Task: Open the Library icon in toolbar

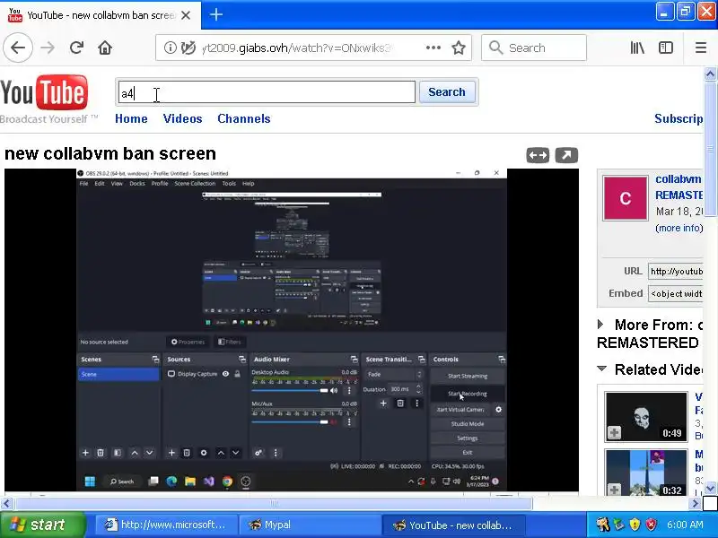Action: point(637,48)
